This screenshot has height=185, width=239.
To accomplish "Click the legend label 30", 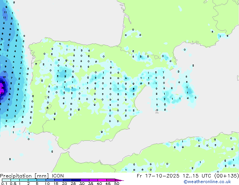I will point(82,183).
